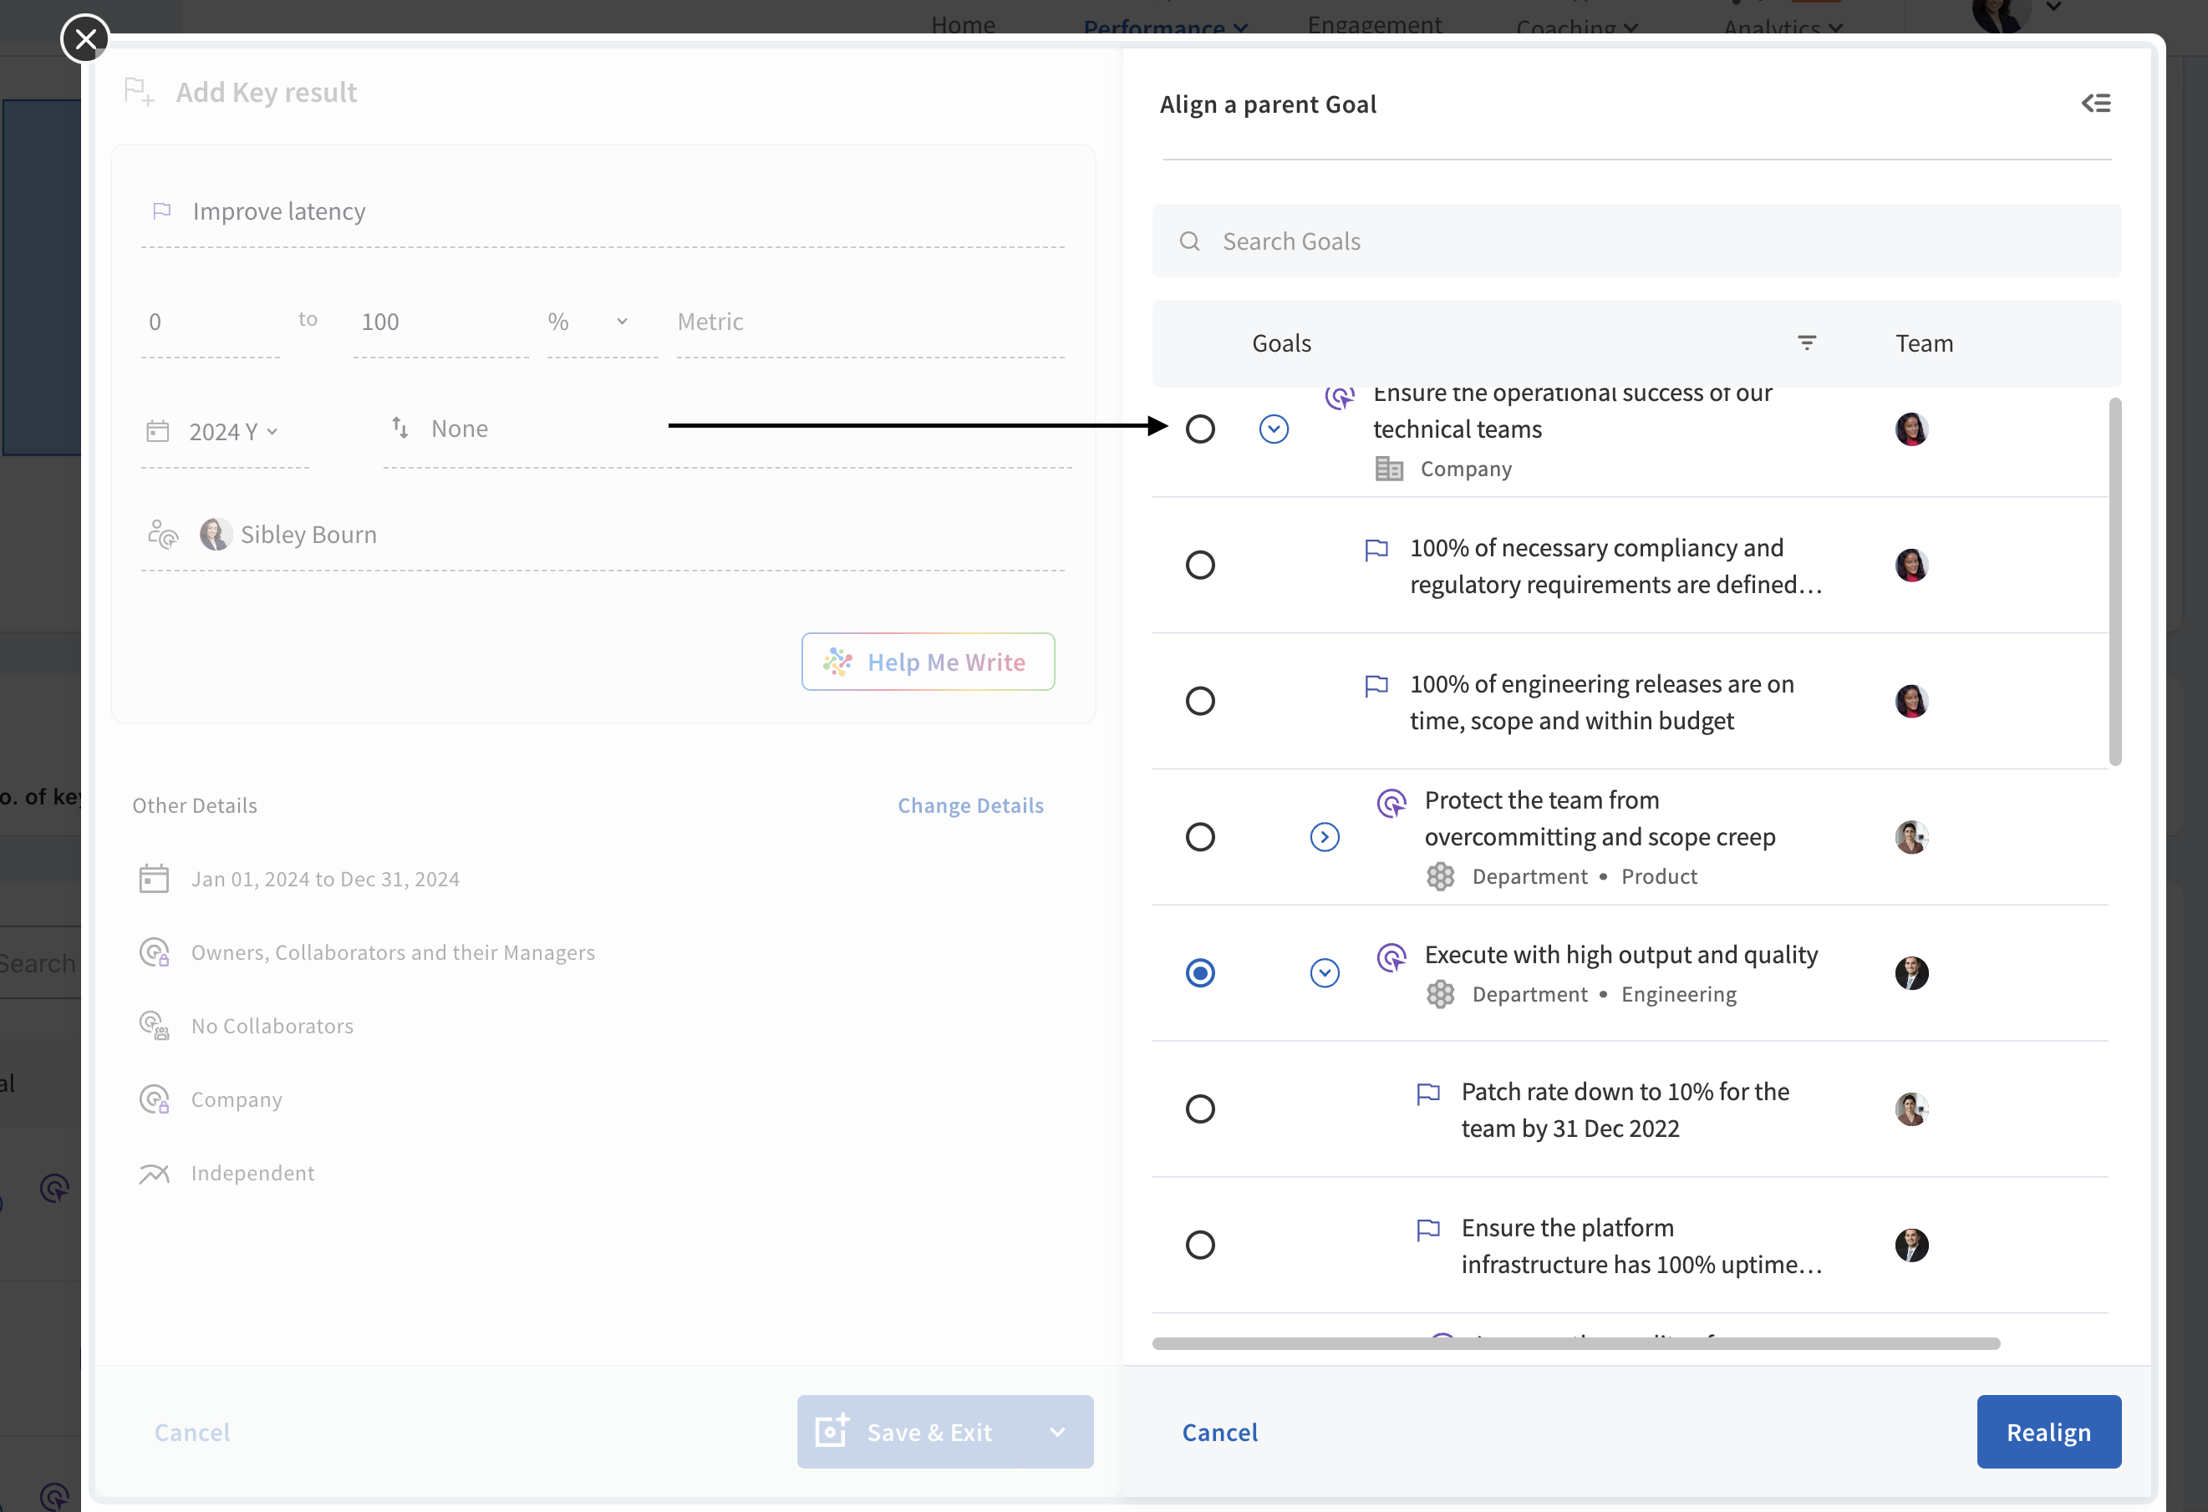Cancel the Add Key result form

coord(192,1432)
